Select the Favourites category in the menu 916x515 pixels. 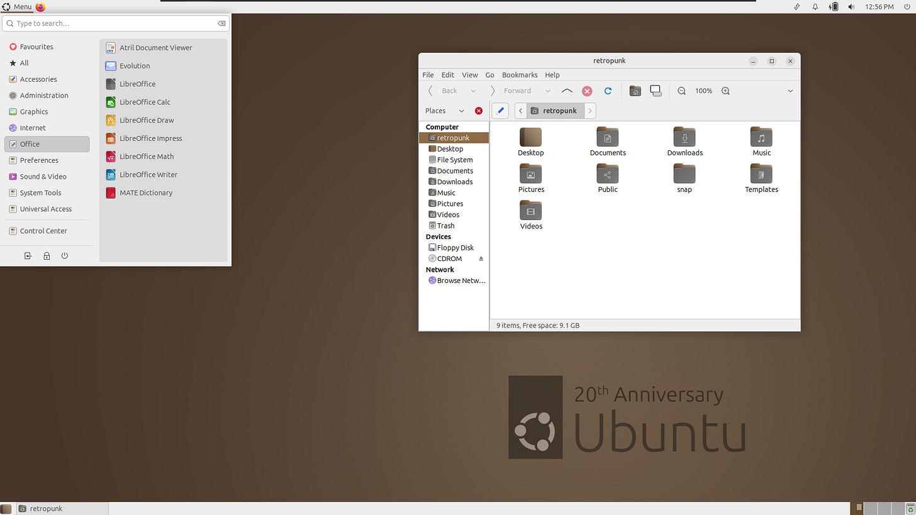point(47,47)
